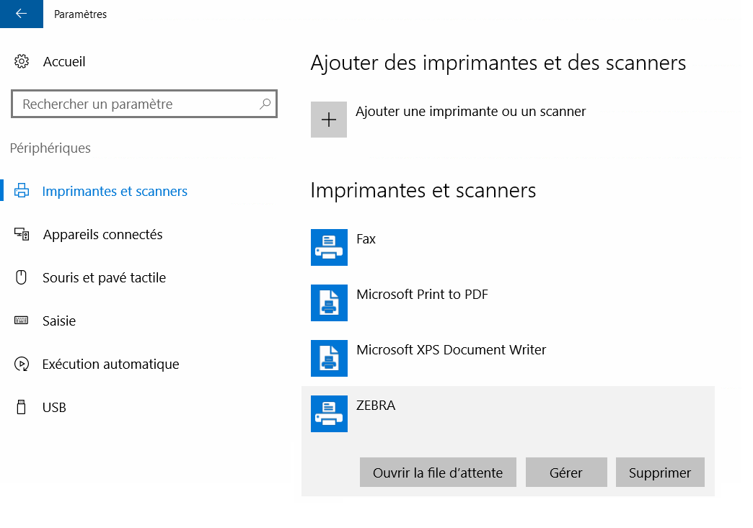Click the search magnifier icon
753x528 pixels.
(265, 104)
